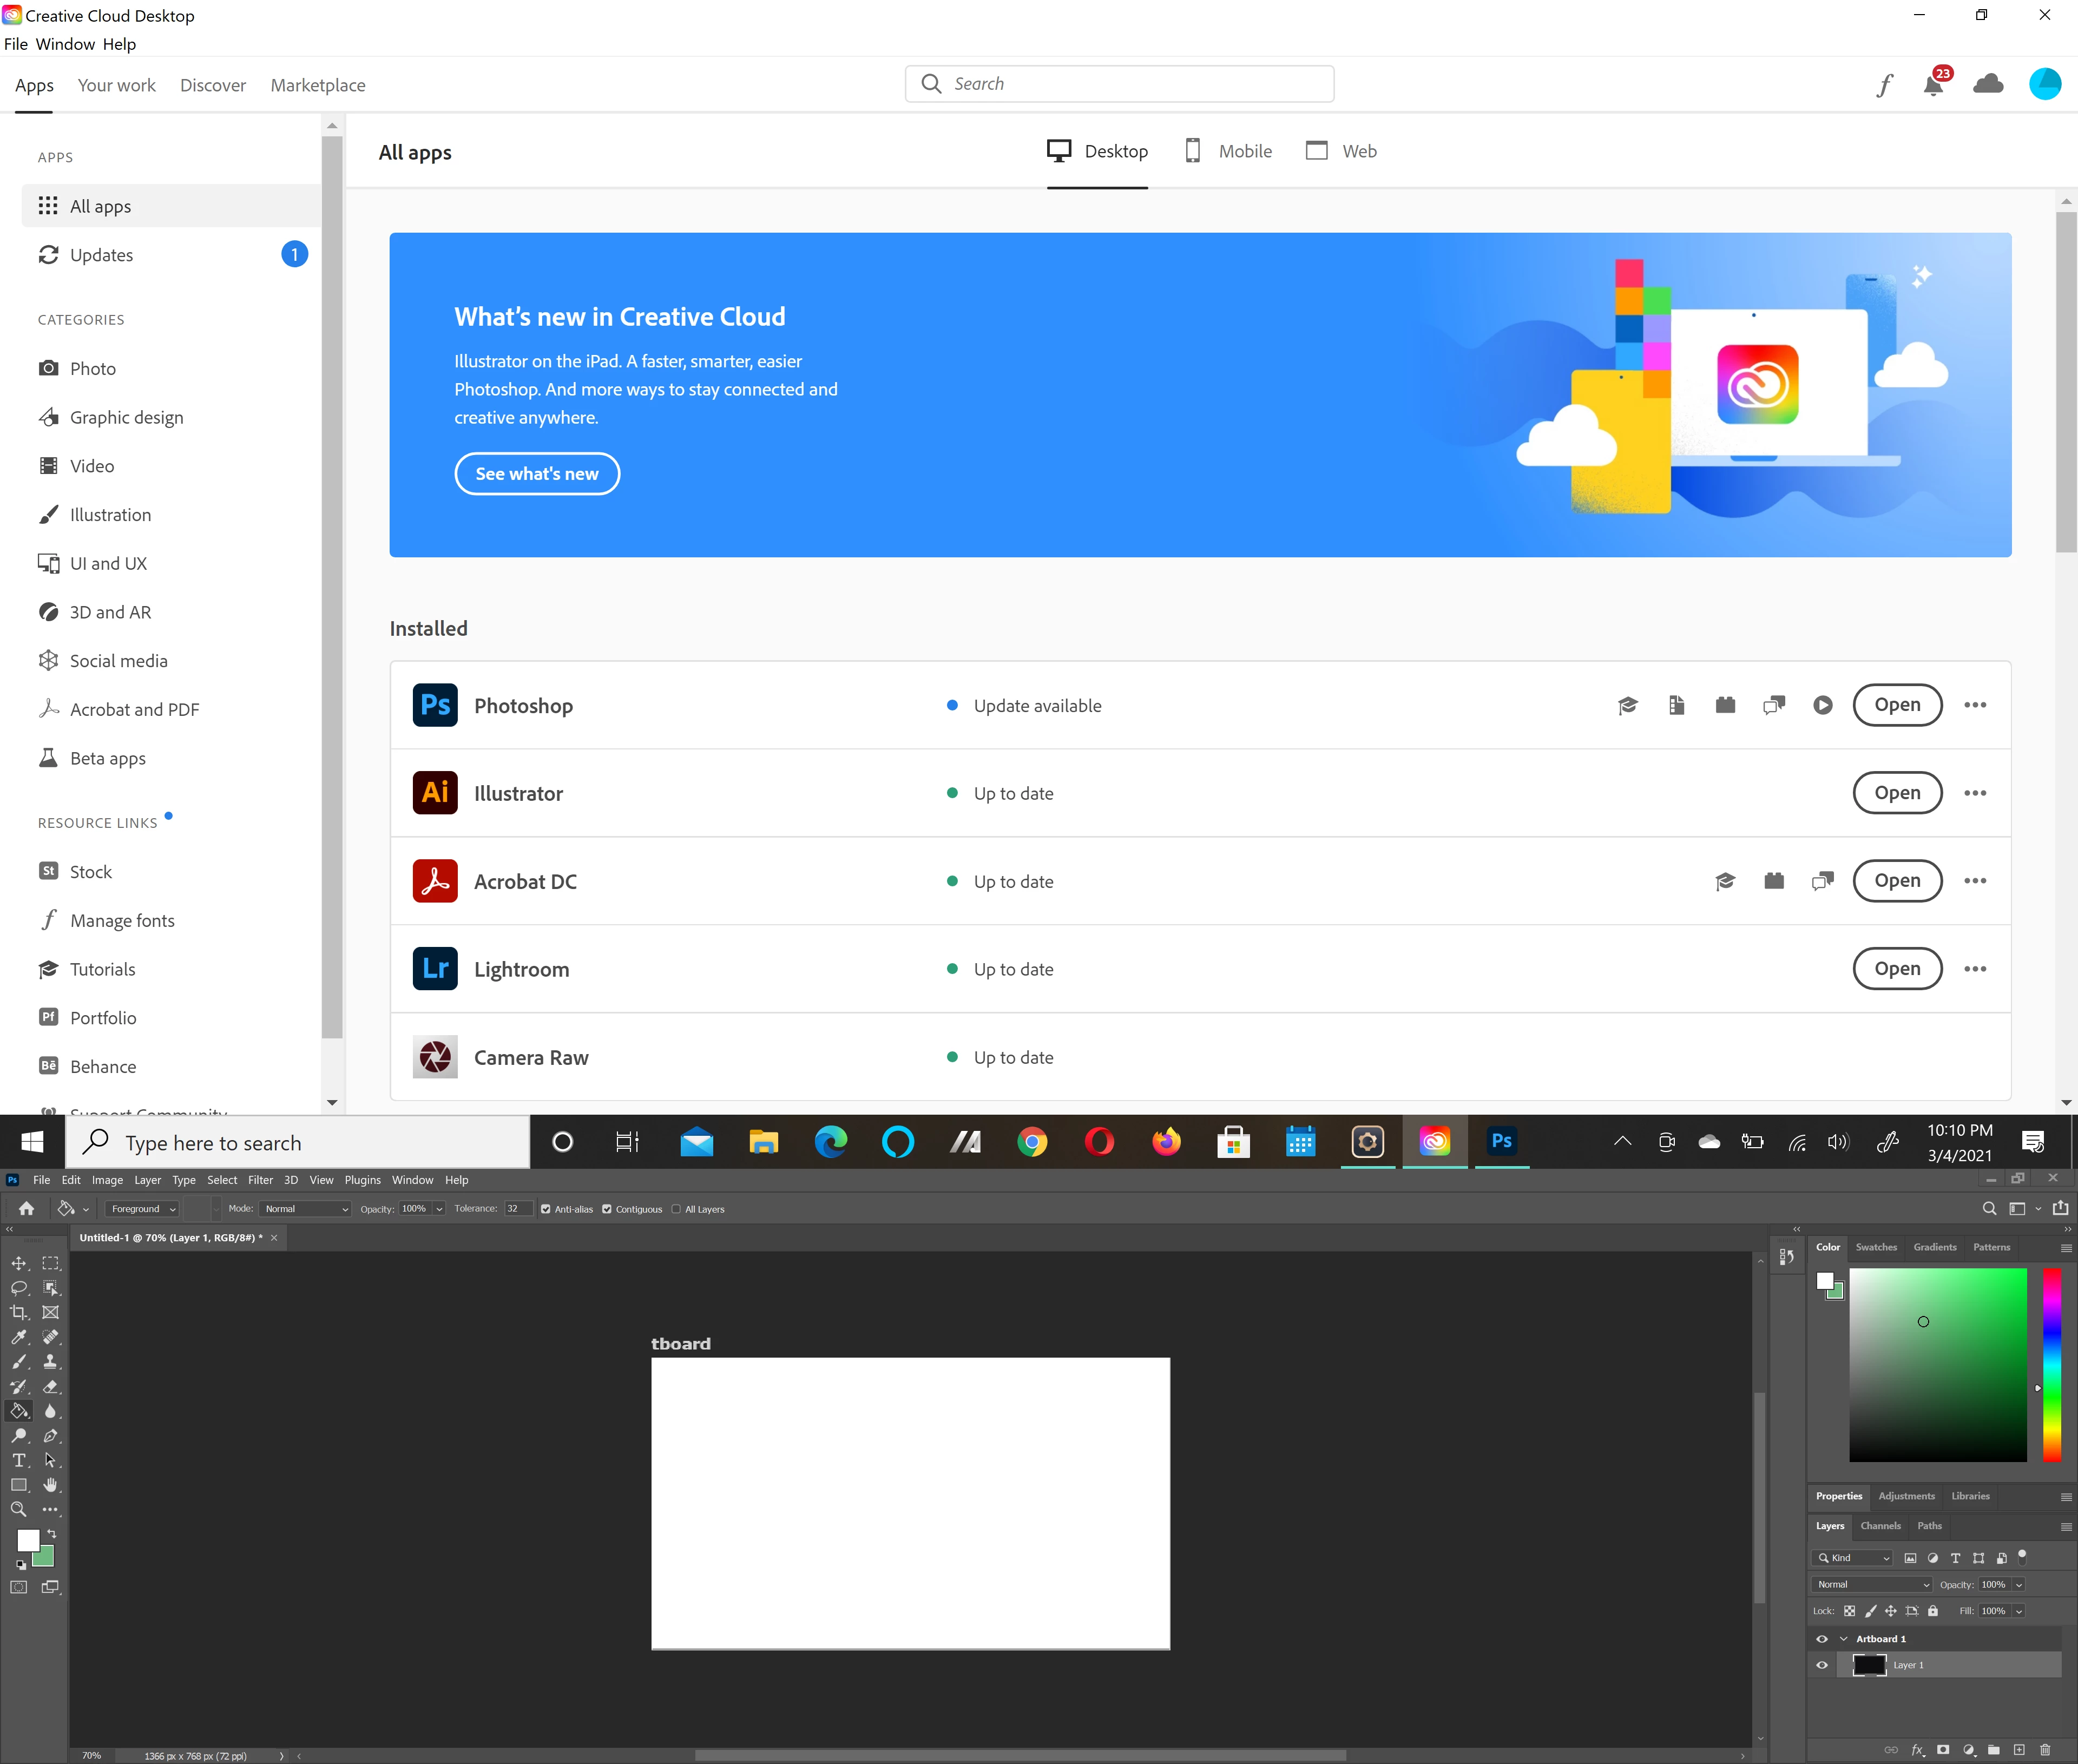Choose the Lasso tool
Viewport: 2078px width, 1764px height.
pyautogui.click(x=19, y=1288)
